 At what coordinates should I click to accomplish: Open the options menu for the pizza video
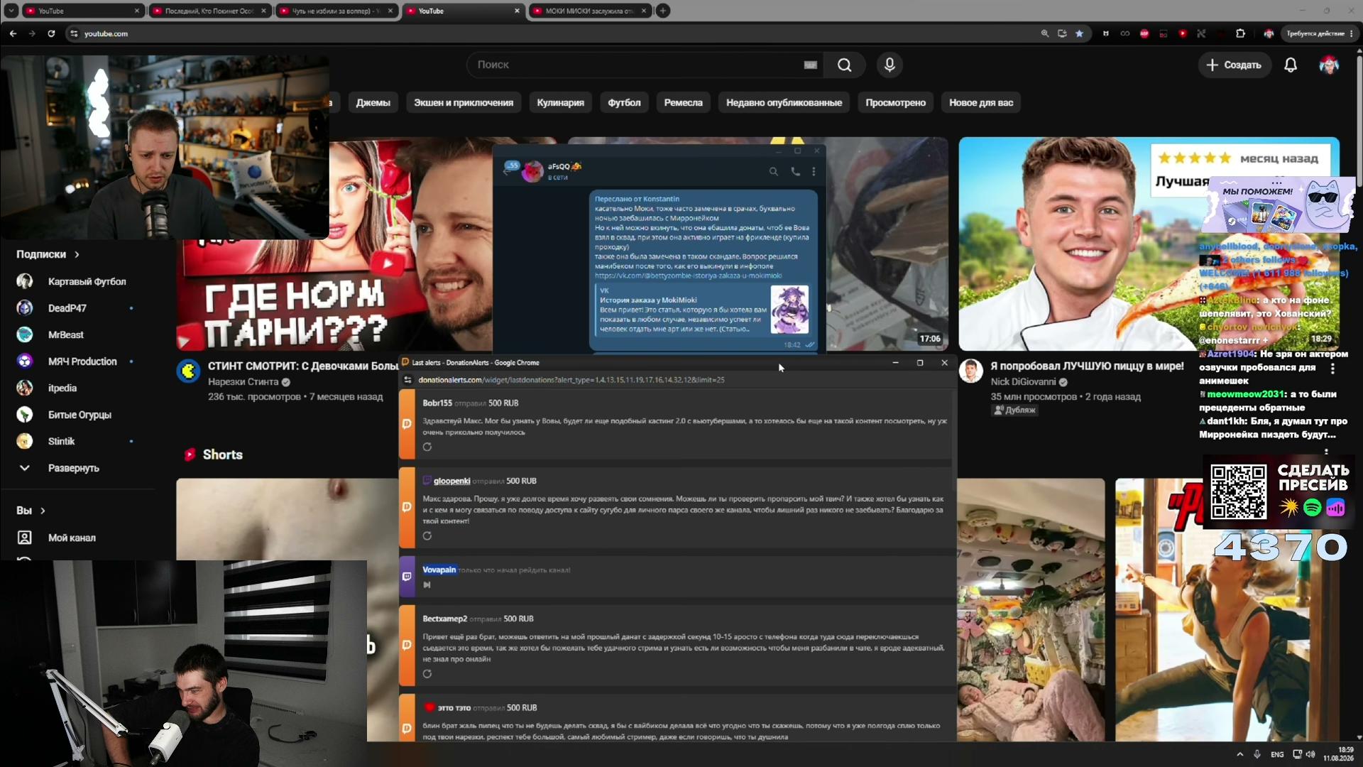click(1332, 369)
